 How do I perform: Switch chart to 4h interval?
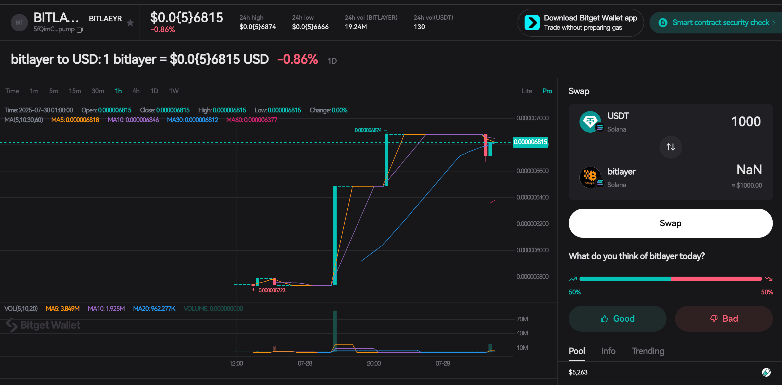click(136, 91)
